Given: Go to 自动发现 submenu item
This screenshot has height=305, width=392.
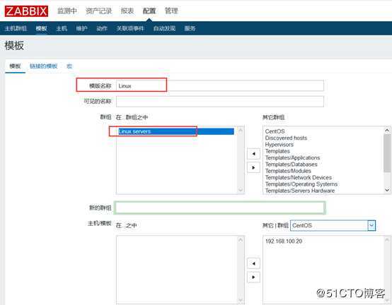Looking at the screenshot, I should (x=164, y=28).
